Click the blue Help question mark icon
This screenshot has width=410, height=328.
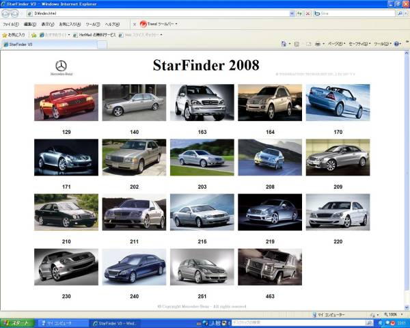pos(396,44)
